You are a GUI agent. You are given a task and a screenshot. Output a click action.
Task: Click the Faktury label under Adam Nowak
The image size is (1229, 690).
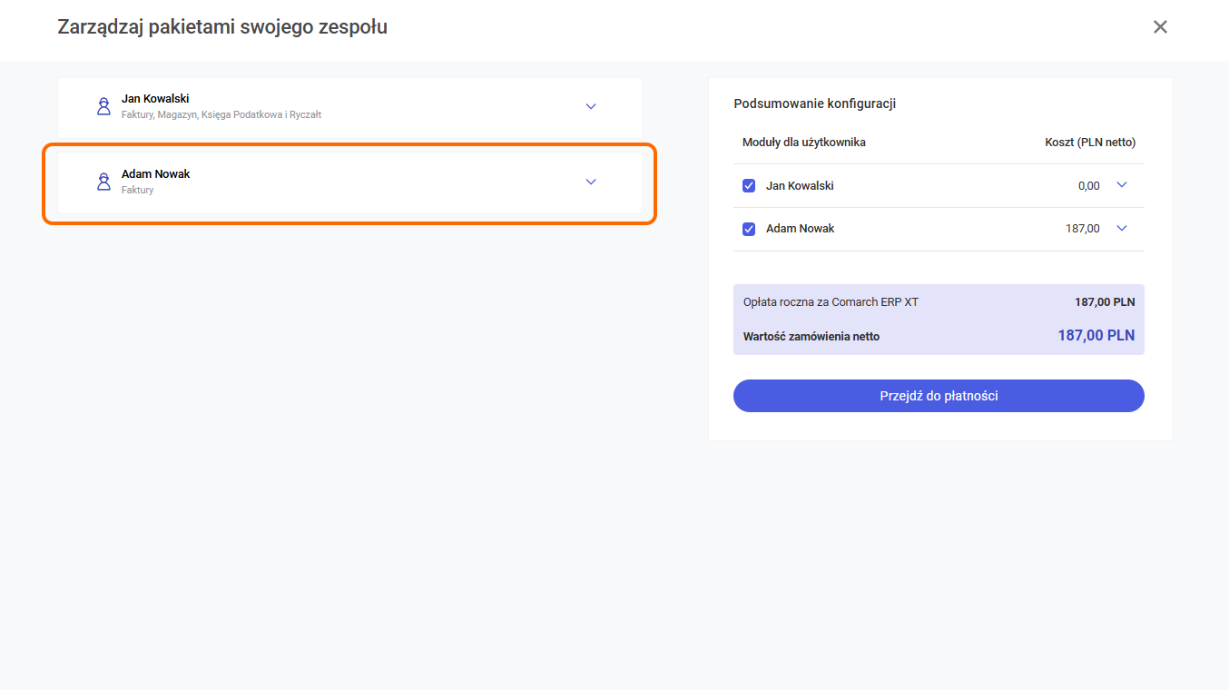tap(138, 191)
